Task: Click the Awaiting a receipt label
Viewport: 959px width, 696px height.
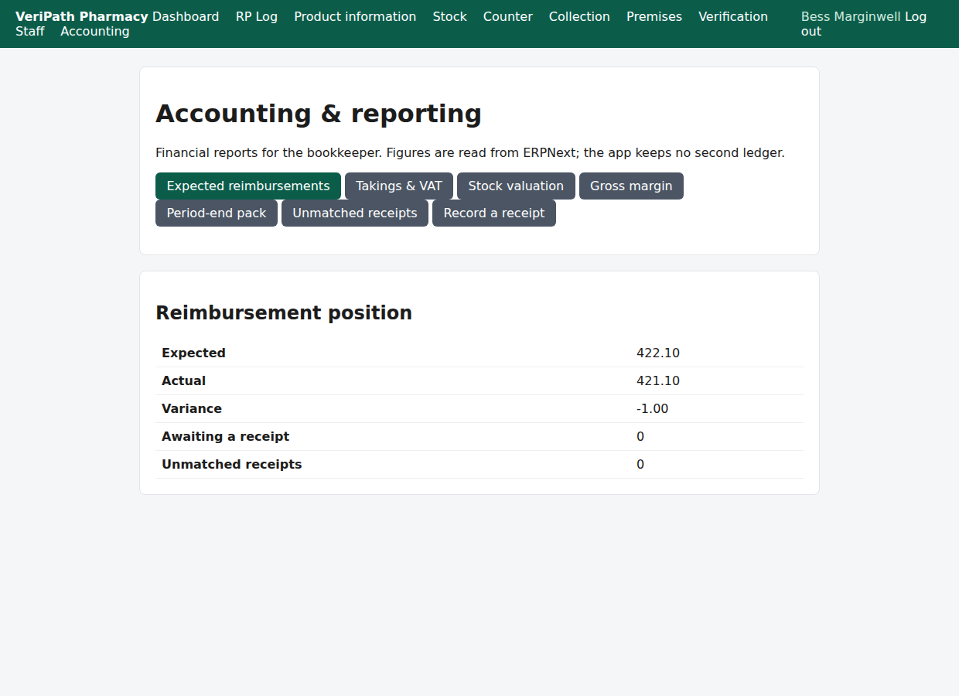Action: click(x=225, y=436)
